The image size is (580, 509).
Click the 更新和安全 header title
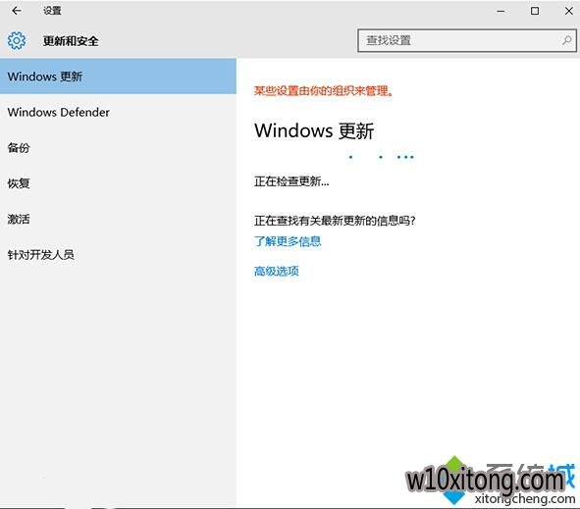[x=71, y=40]
